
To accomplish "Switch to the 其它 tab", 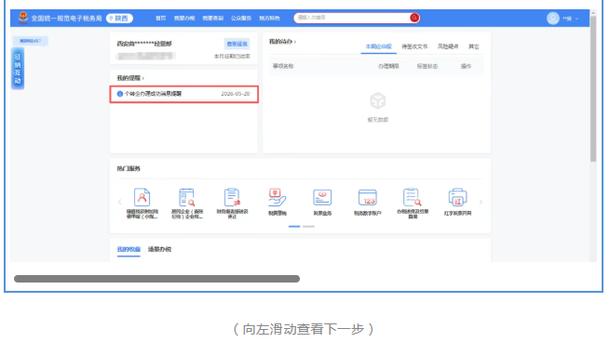I will [473, 46].
